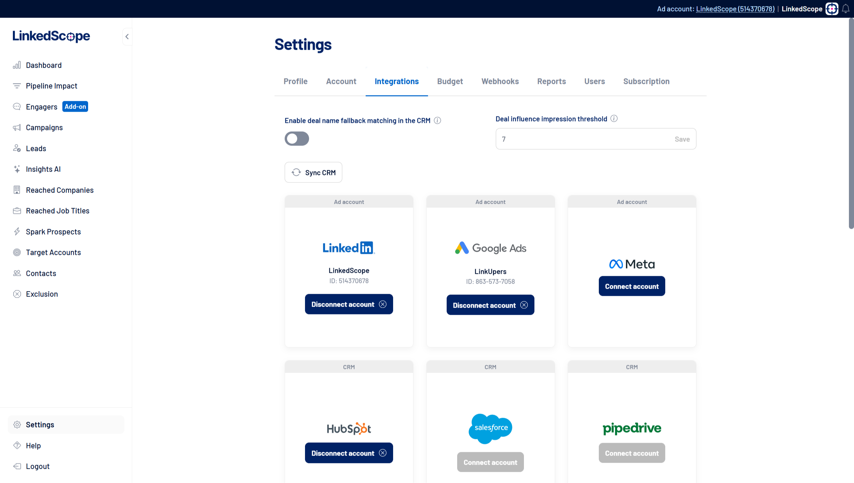This screenshot has width=854, height=483.
Task: Connect the Pipedrive account
Action: pyautogui.click(x=632, y=453)
